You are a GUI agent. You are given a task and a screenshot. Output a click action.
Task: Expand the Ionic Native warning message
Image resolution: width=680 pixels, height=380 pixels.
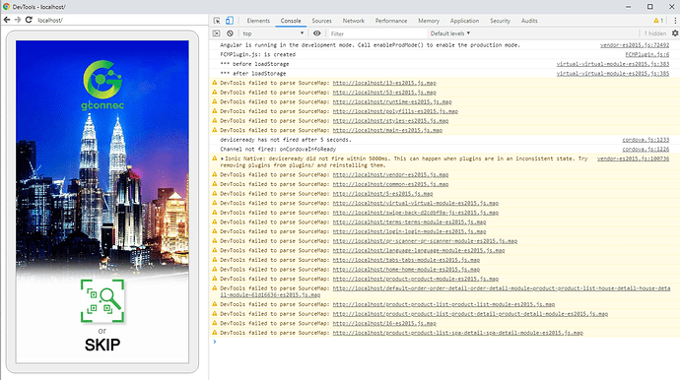click(222, 159)
